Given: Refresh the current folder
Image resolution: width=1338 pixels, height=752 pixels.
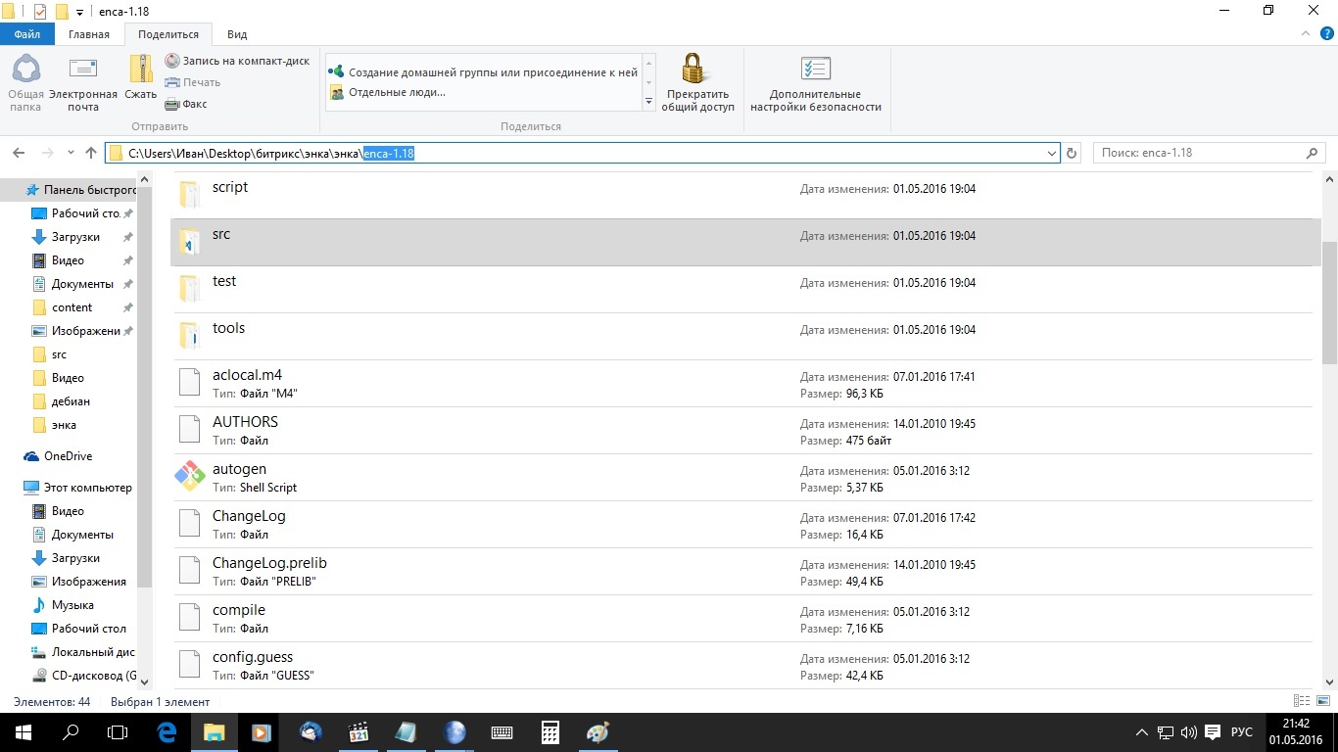Looking at the screenshot, I should [1072, 153].
